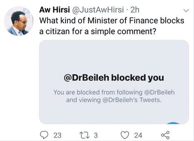Click the Aw Hirsi display name
The image size is (194, 141).
[x=55, y=10]
